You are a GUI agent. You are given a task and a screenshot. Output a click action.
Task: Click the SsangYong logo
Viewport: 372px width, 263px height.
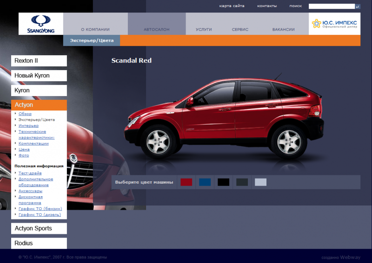[x=41, y=24]
